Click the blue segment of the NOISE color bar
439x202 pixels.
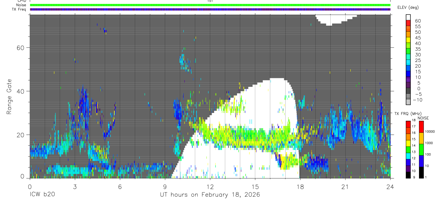[x=421, y=161]
